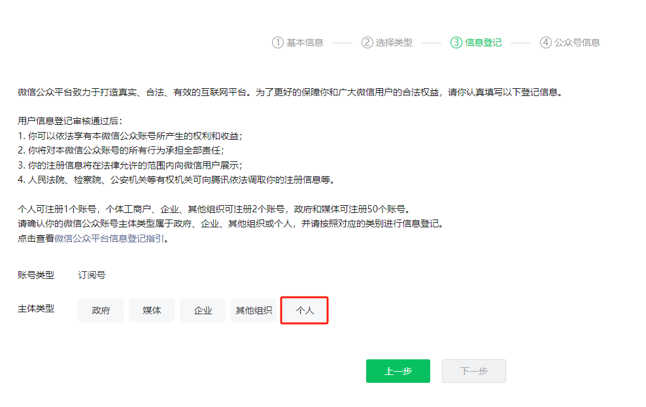The width and height of the screenshot is (646, 407).
Task: Click line 4 about 人民法院、检察院
Action: (x=177, y=180)
